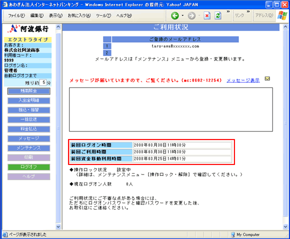290x239 pixels.
Task: Click the 現在ログオン人数 count line
Action: tap(101, 184)
